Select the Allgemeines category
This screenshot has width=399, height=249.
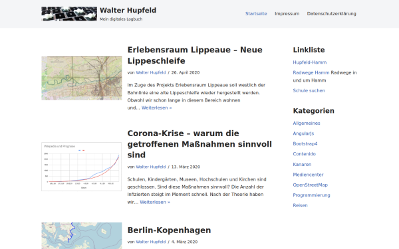click(307, 124)
